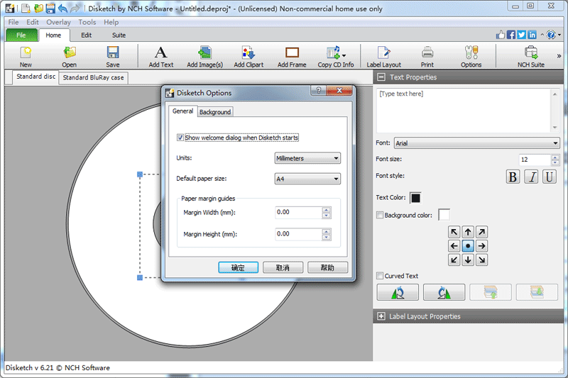The image size is (568, 378).
Task: Open the Tools menu
Action: (87, 22)
